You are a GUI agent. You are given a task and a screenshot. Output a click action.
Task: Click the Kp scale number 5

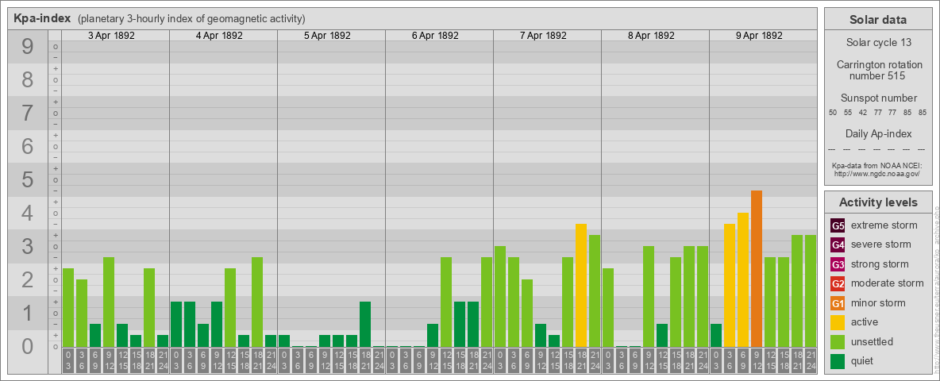pos(27,179)
